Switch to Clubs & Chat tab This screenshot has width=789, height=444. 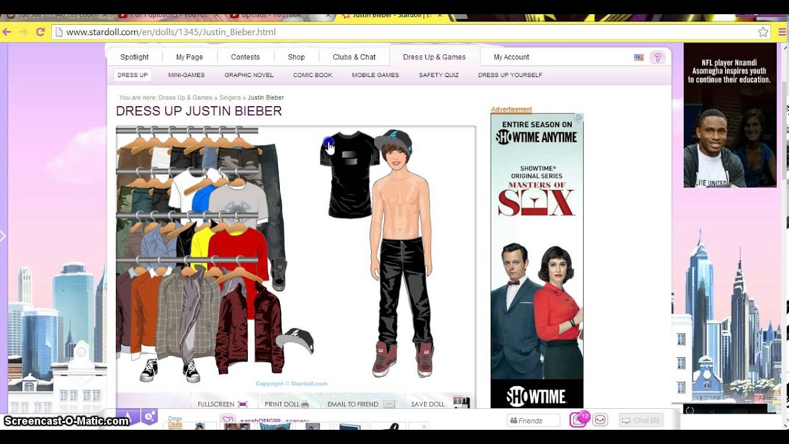354,57
